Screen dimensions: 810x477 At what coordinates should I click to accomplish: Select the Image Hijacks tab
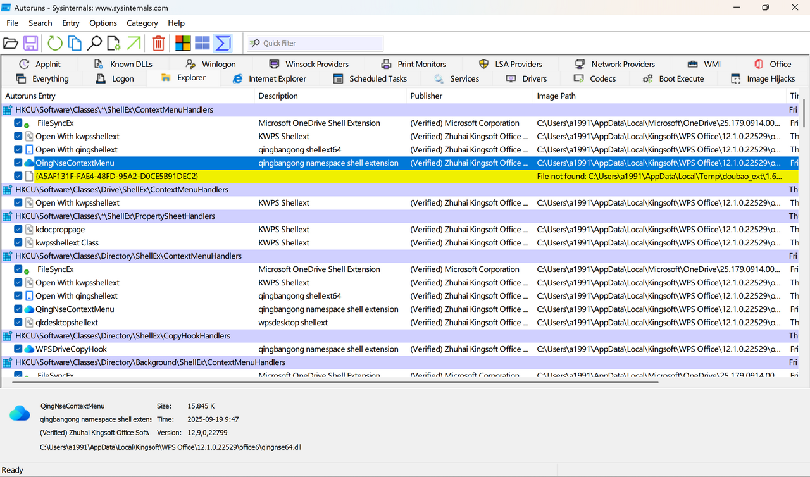[762, 79]
